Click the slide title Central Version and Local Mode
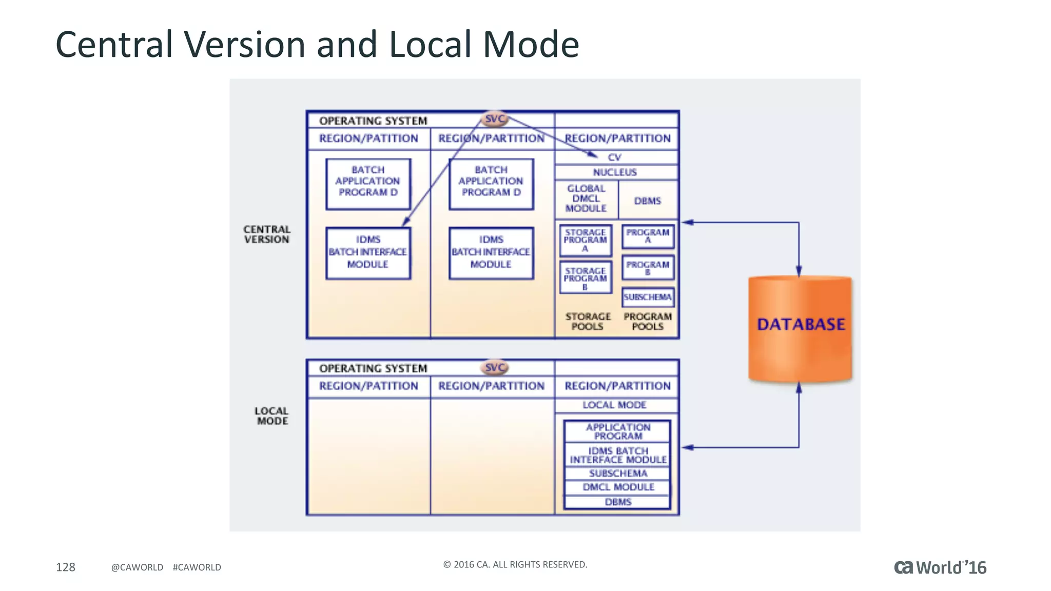1051x591 pixels. click(x=317, y=44)
